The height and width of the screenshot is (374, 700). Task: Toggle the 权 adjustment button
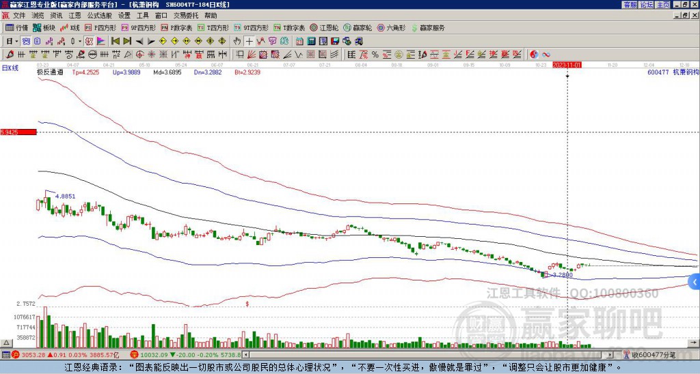(x=89, y=42)
